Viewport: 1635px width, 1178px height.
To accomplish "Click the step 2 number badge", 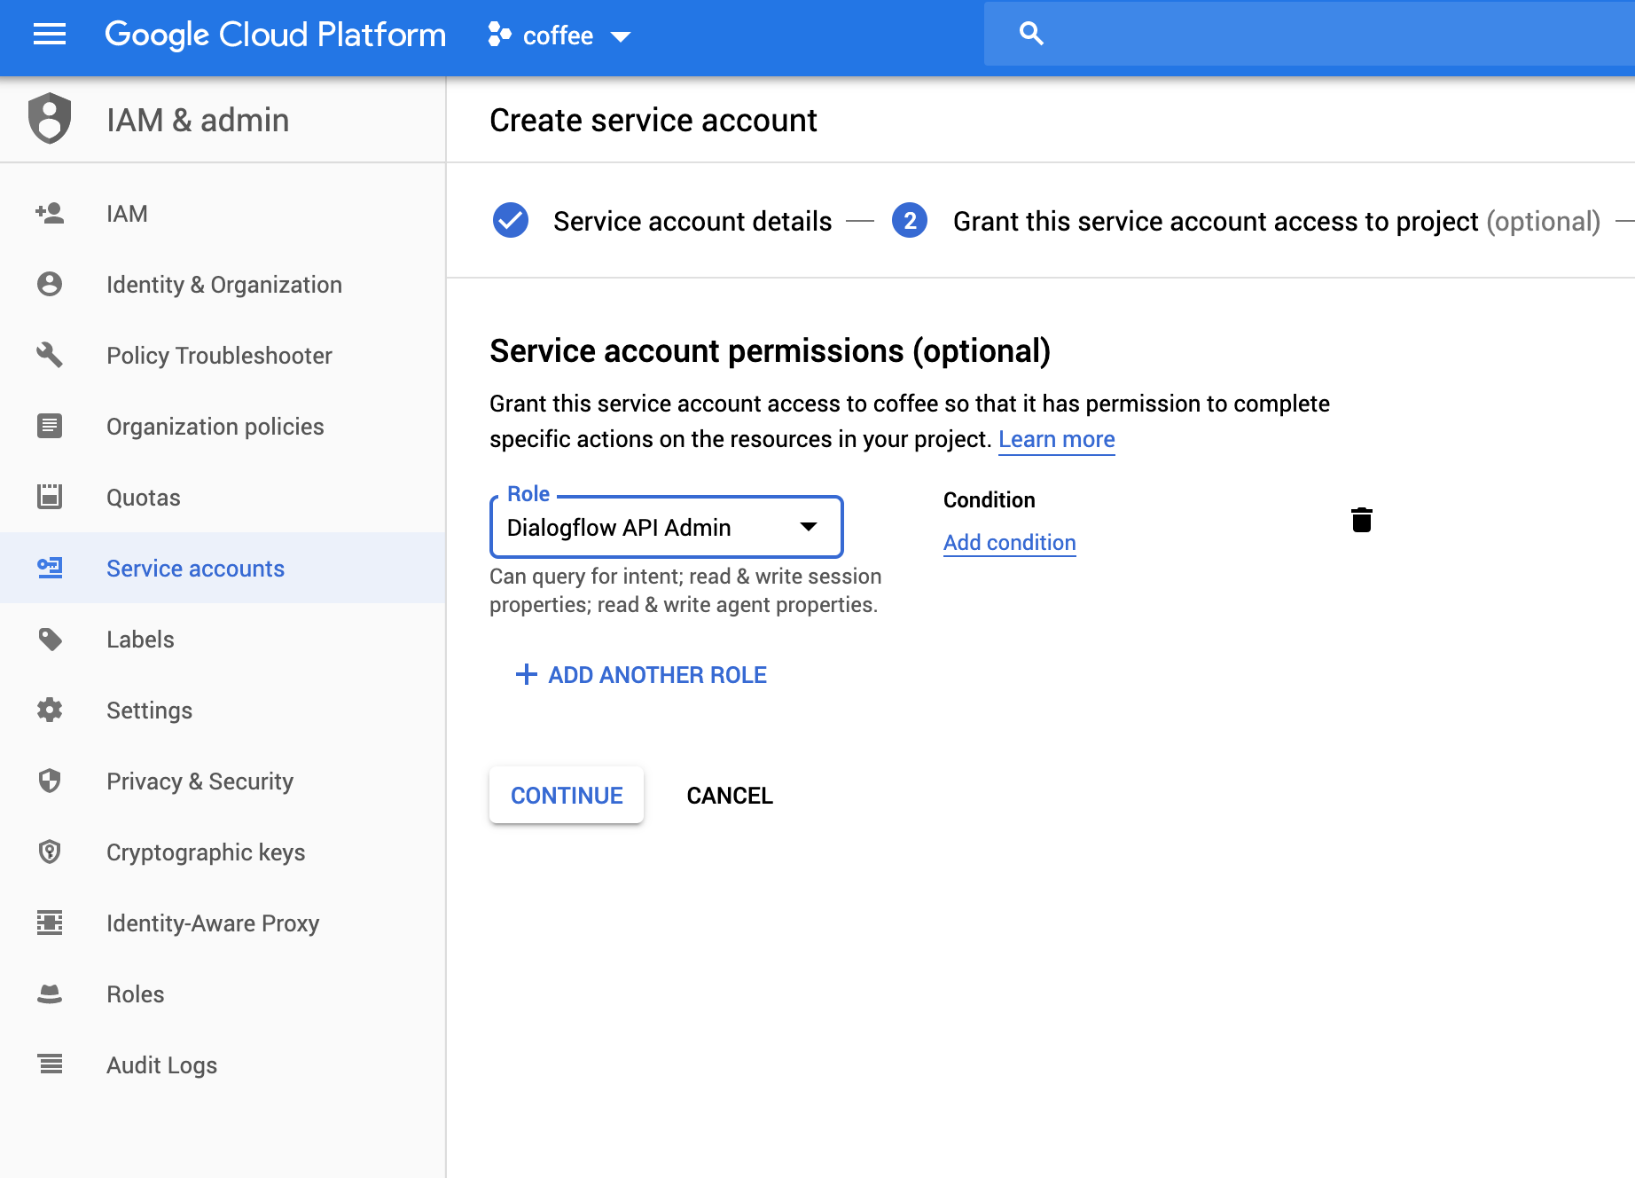I will point(910,220).
